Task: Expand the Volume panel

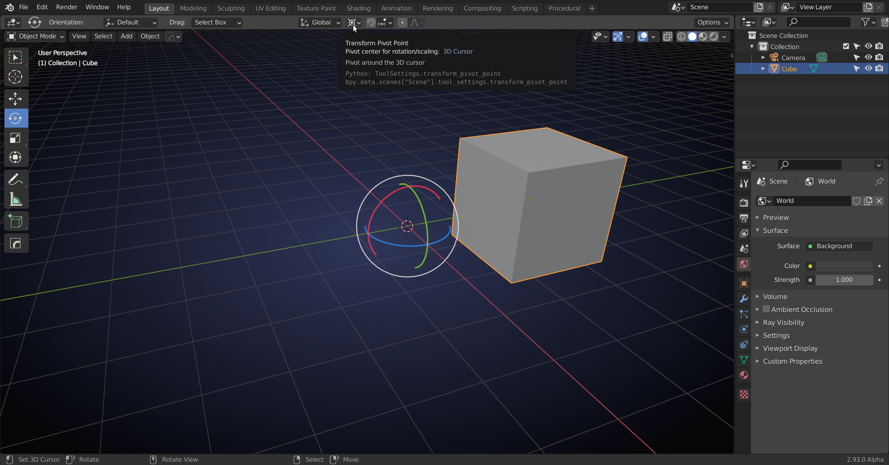Action: tap(775, 296)
